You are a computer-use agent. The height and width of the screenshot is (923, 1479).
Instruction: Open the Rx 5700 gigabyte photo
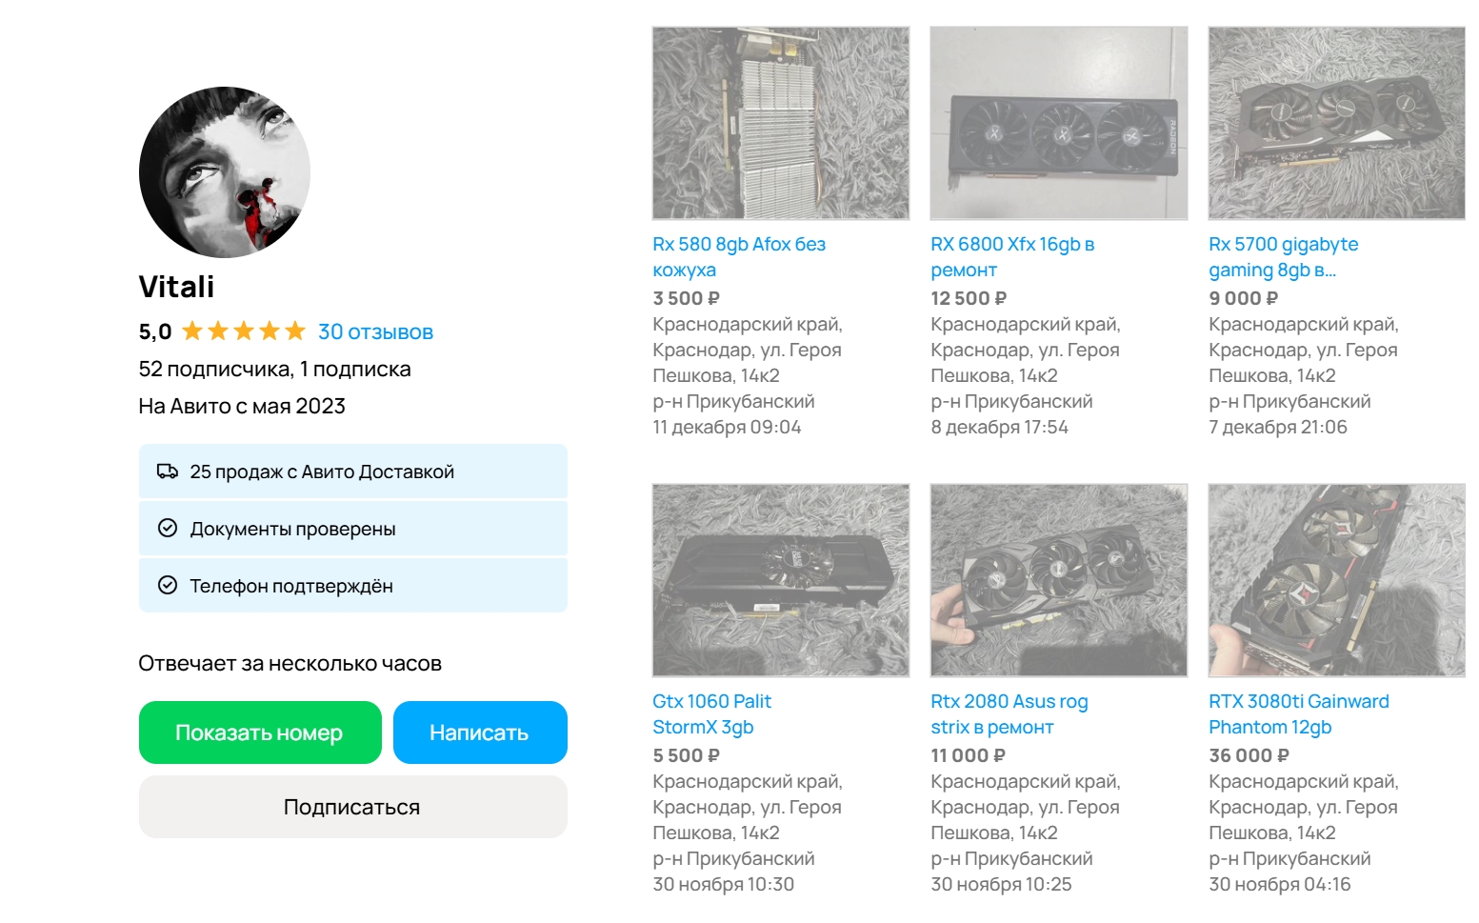point(1337,123)
